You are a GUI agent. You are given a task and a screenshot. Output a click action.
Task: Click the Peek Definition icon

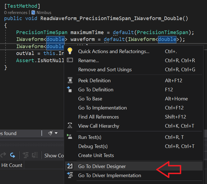pos(70,80)
